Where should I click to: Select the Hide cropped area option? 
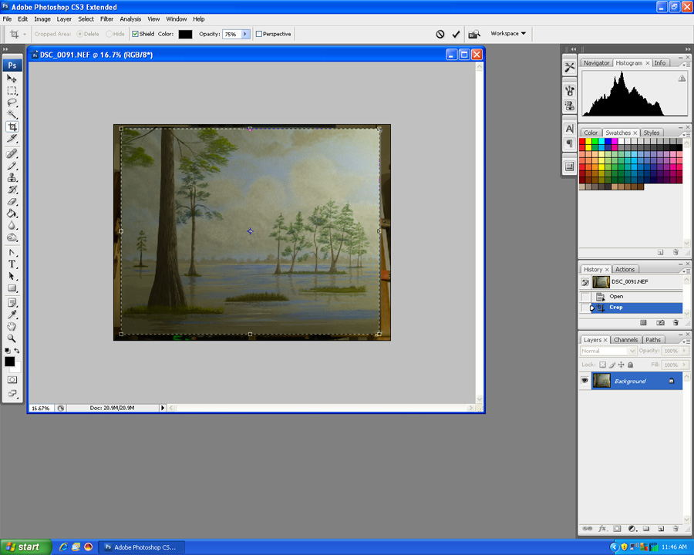[109, 34]
